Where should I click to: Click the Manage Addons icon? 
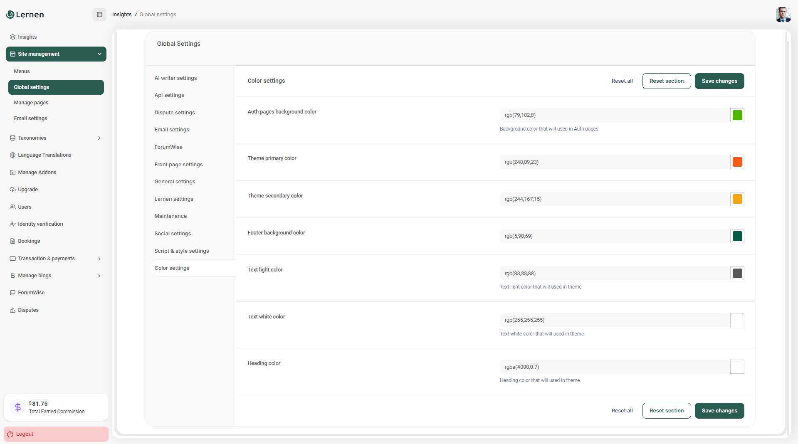click(12, 173)
